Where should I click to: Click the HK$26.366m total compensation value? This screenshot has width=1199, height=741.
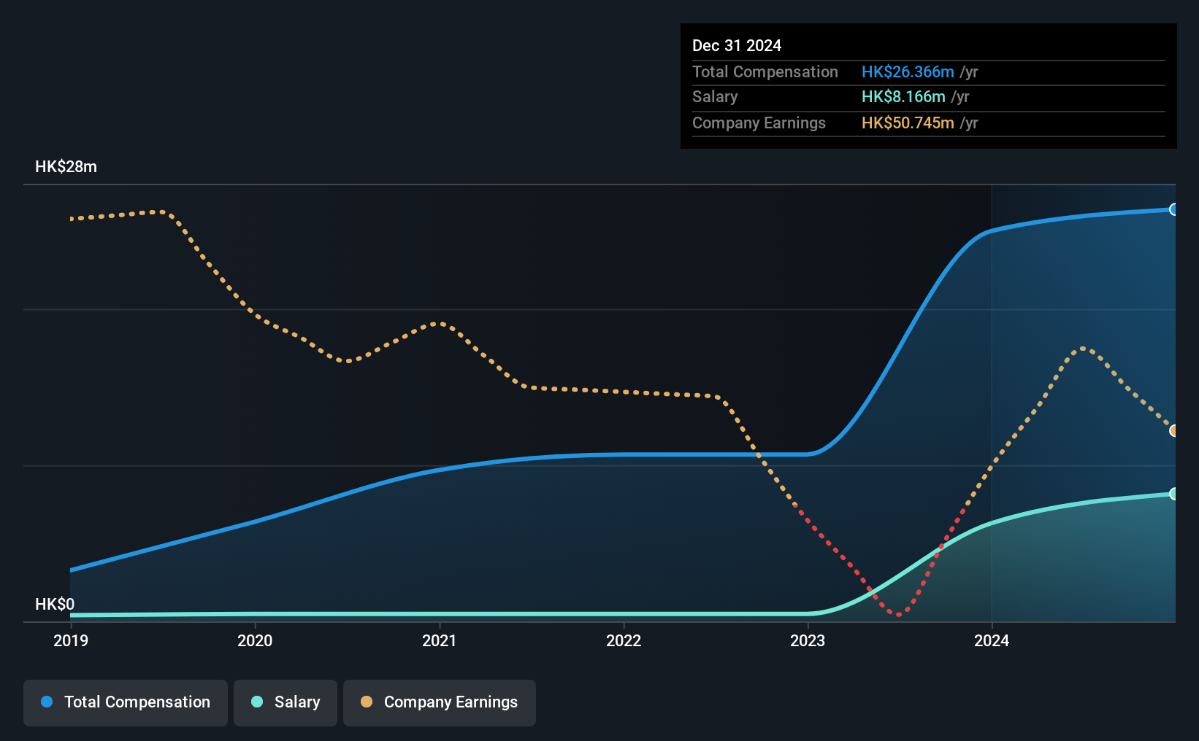[x=908, y=71]
